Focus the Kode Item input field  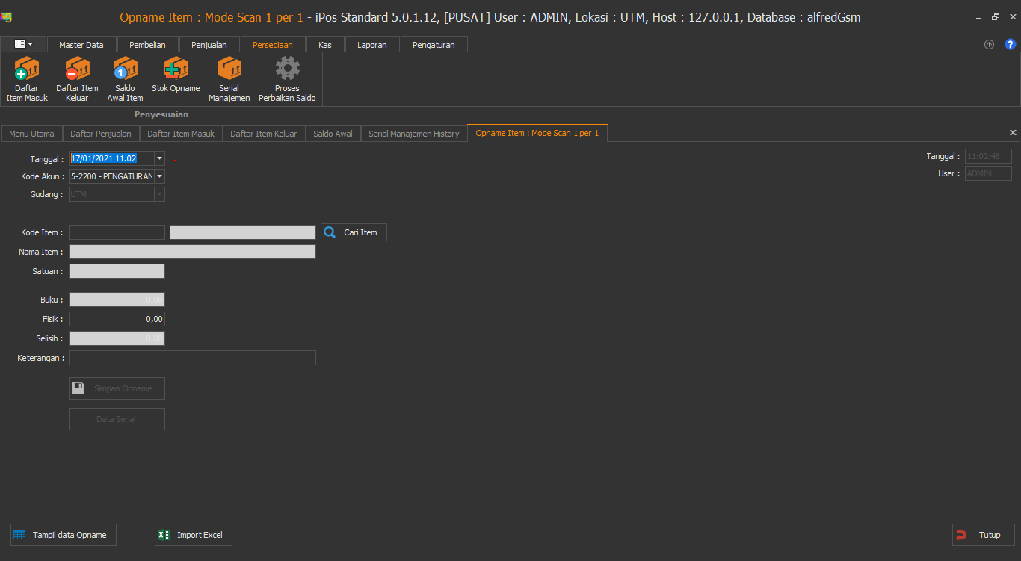point(117,232)
